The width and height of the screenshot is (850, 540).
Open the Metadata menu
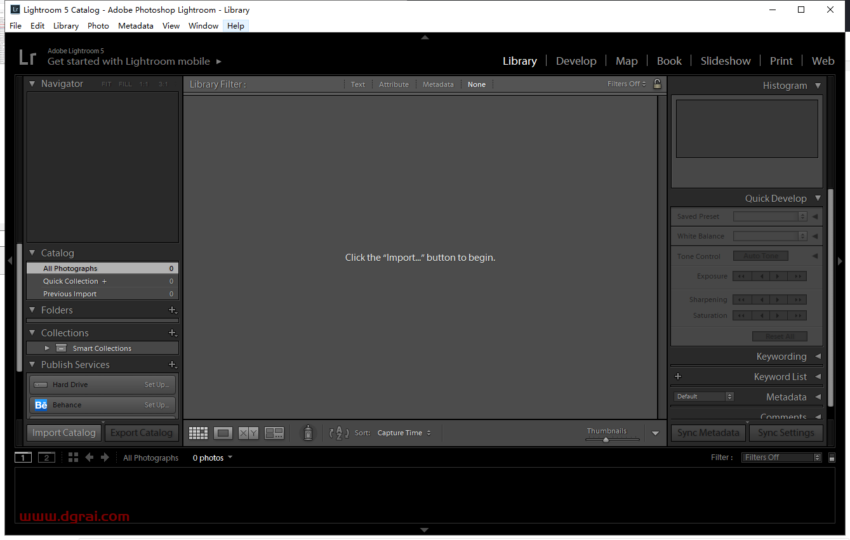[136, 25]
